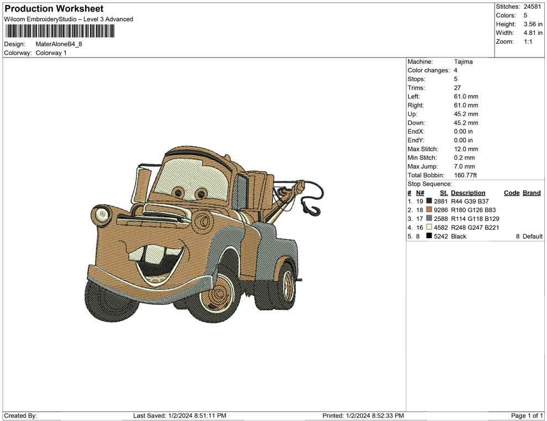
Task: Click the black swatch for thread 5242
Action: tap(429, 236)
